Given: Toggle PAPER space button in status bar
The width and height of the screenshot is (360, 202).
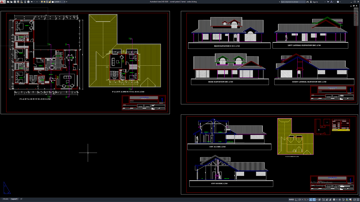Looking at the screenshot, I should pos(291,200).
